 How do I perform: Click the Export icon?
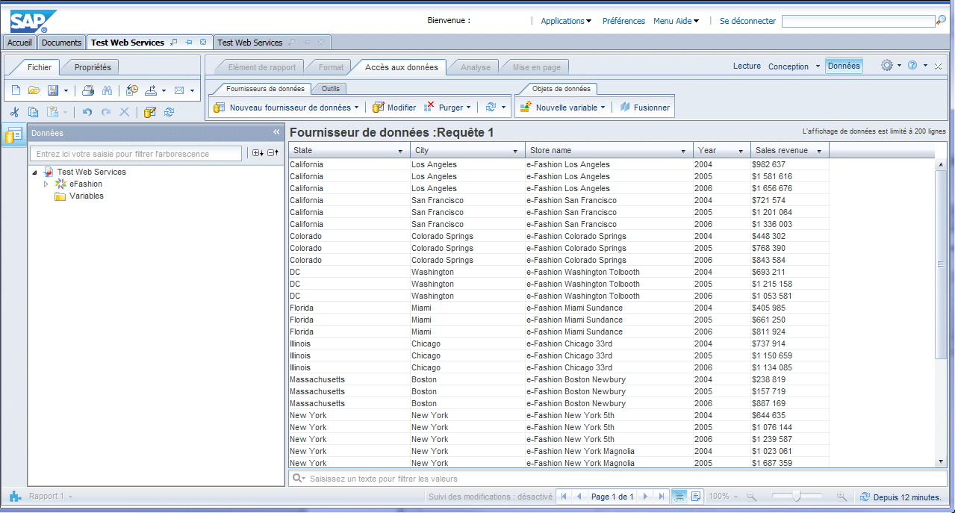152,90
